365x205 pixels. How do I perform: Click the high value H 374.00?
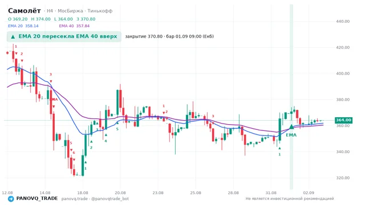pyautogui.click(x=40, y=19)
